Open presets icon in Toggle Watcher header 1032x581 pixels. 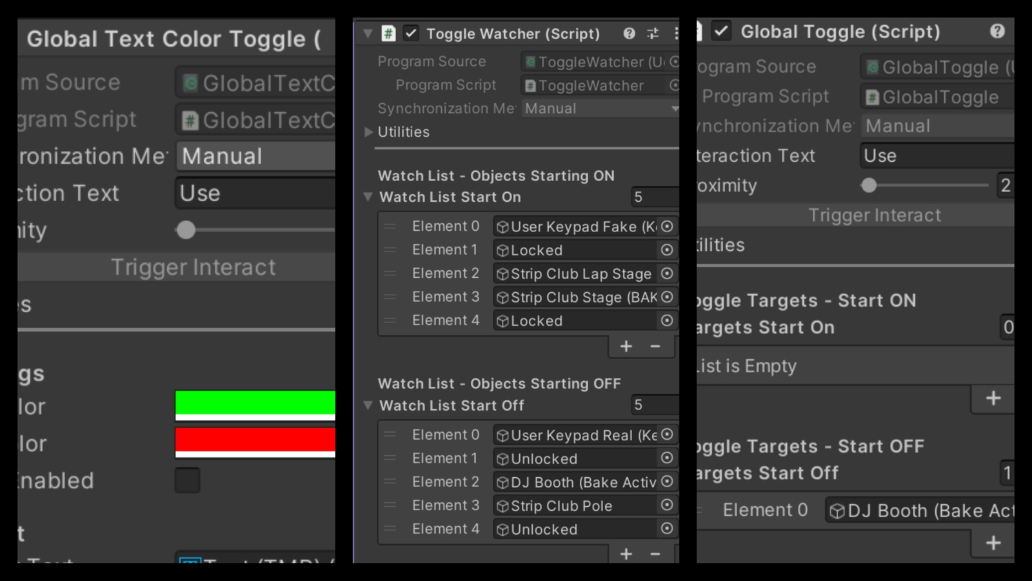tap(653, 34)
